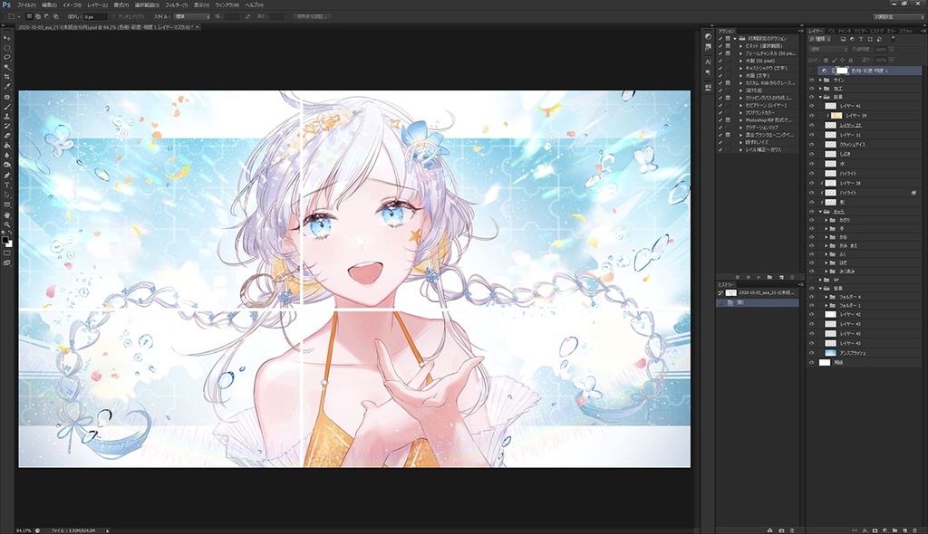Open the Add layer mask icon
Image resolution: width=928 pixels, height=534 pixels.
click(x=875, y=530)
